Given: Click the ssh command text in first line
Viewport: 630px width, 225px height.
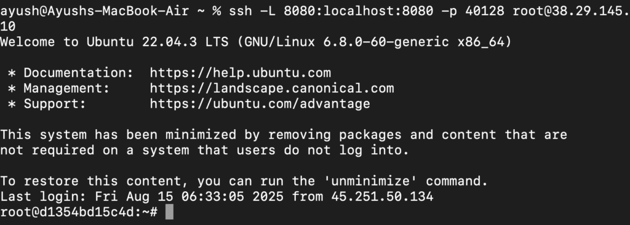Looking at the screenshot, I should coord(241,11).
